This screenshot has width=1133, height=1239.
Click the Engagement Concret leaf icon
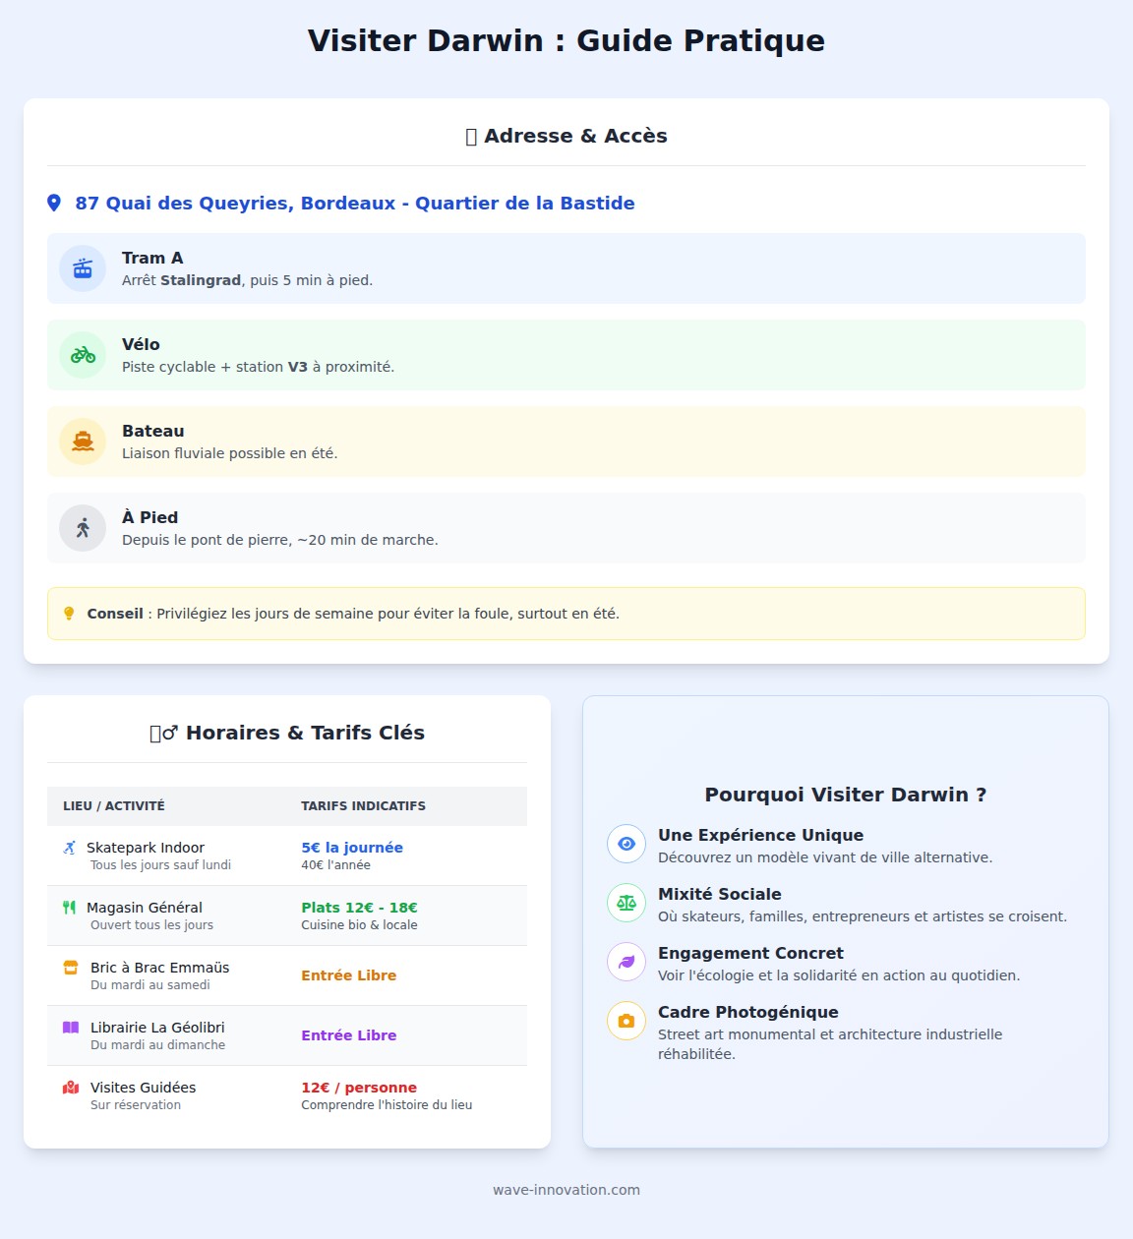pos(626,961)
